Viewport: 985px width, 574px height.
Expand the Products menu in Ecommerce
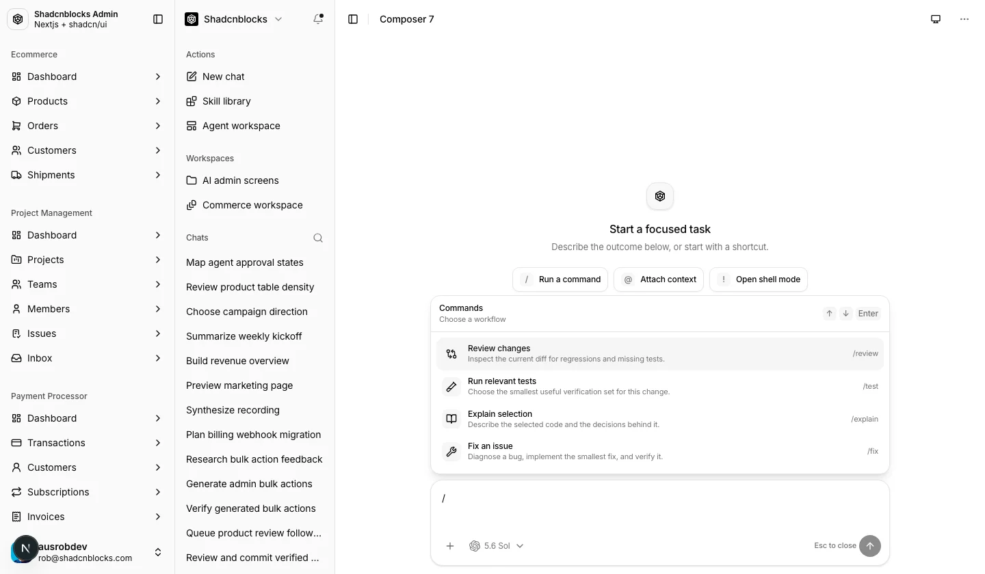pyautogui.click(x=87, y=101)
